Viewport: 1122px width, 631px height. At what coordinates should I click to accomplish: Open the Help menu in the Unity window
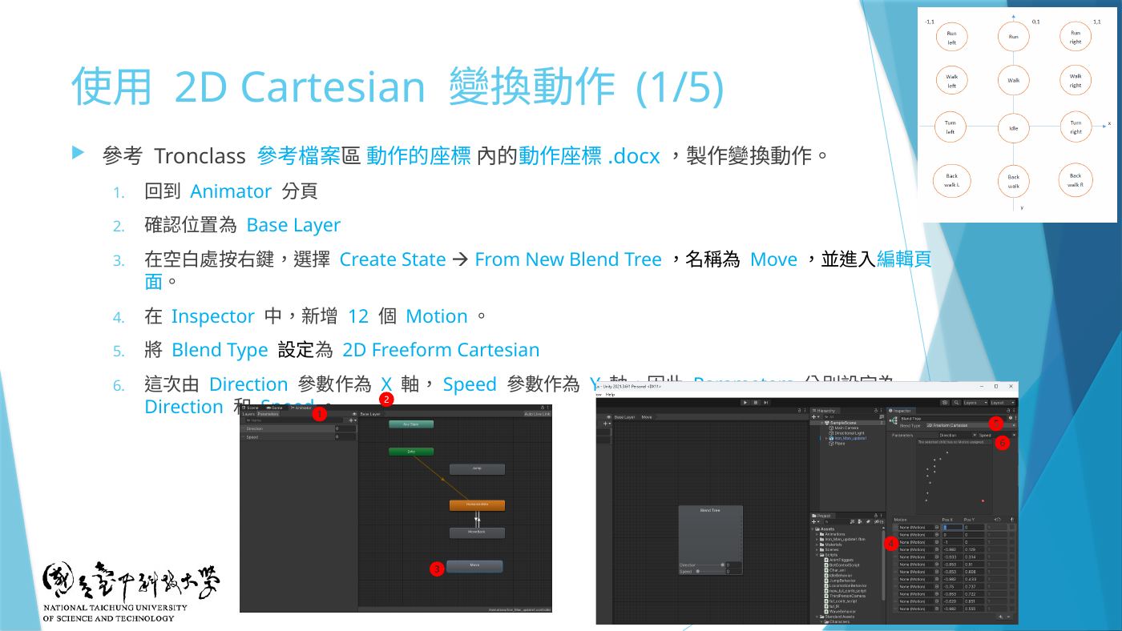pyautogui.click(x=611, y=395)
